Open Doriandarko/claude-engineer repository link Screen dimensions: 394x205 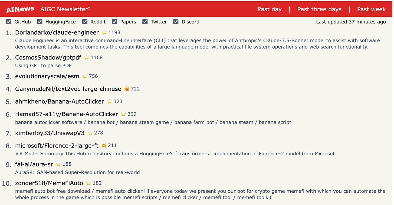pos(57,32)
